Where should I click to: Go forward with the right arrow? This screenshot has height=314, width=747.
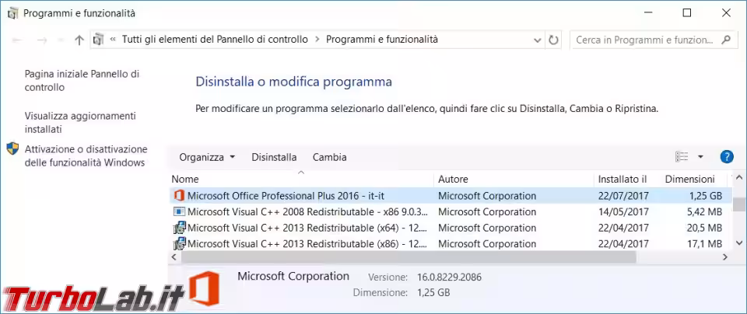point(41,40)
